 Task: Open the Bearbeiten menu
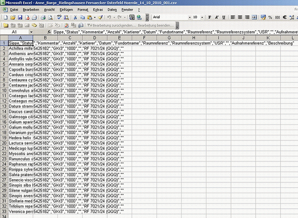pos(31,10)
